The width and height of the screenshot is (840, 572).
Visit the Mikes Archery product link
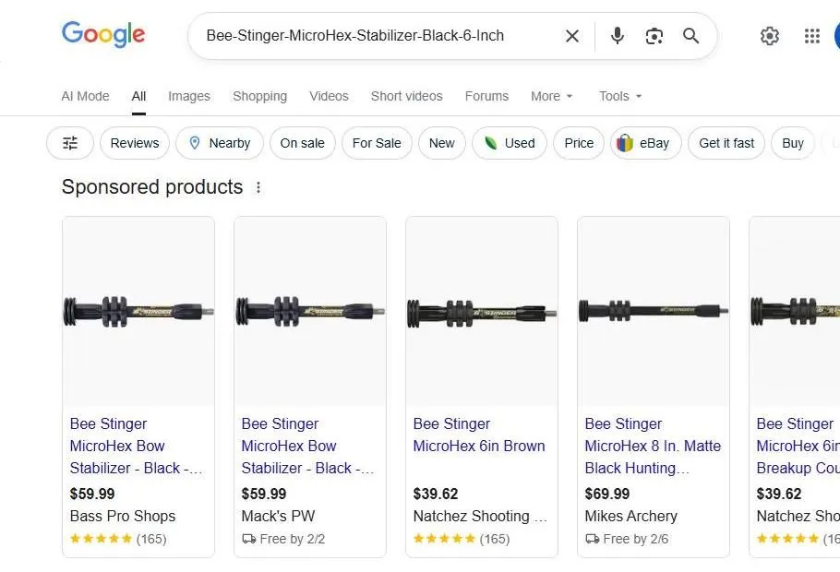pyautogui.click(x=630, y=516)
